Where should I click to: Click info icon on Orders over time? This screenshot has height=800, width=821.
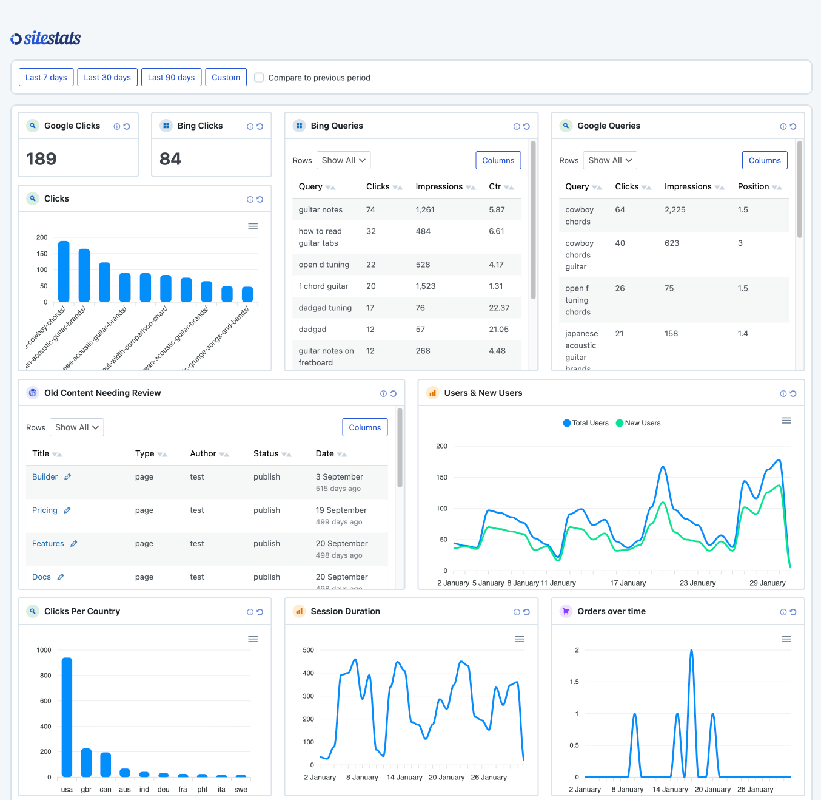(783, 612)
